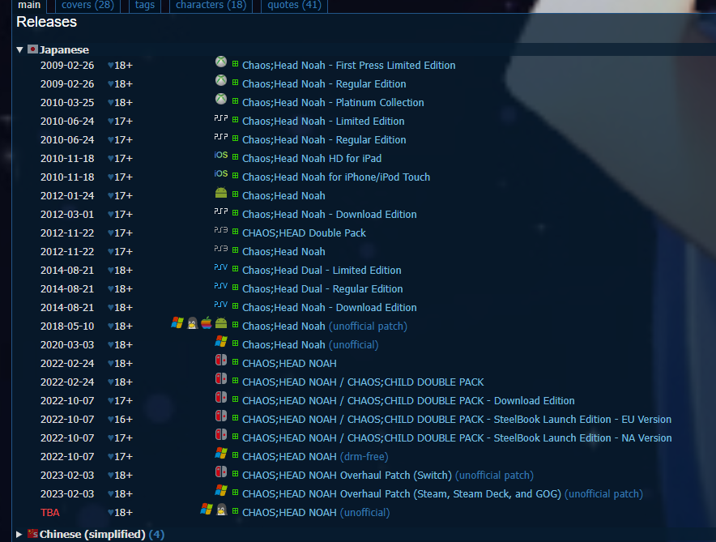716x542 pixels.
Task: Click Switch icon for SteelBook EU Version
Action: tap(221, 416)
